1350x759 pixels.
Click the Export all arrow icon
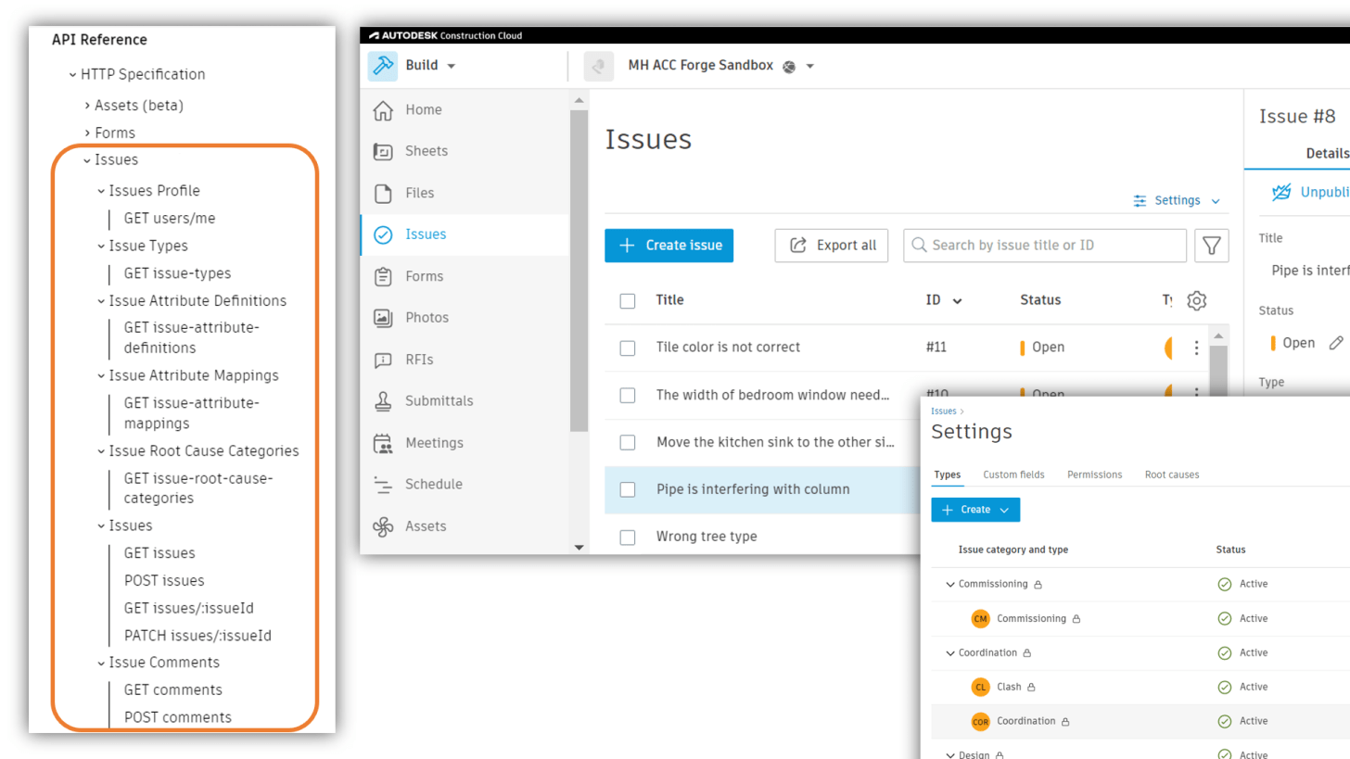click(x=797, y=246)
